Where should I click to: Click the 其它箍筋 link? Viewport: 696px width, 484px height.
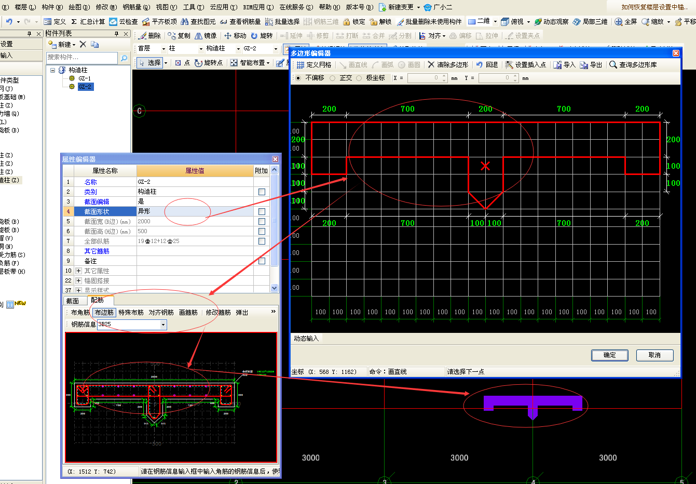pos(97,251)
